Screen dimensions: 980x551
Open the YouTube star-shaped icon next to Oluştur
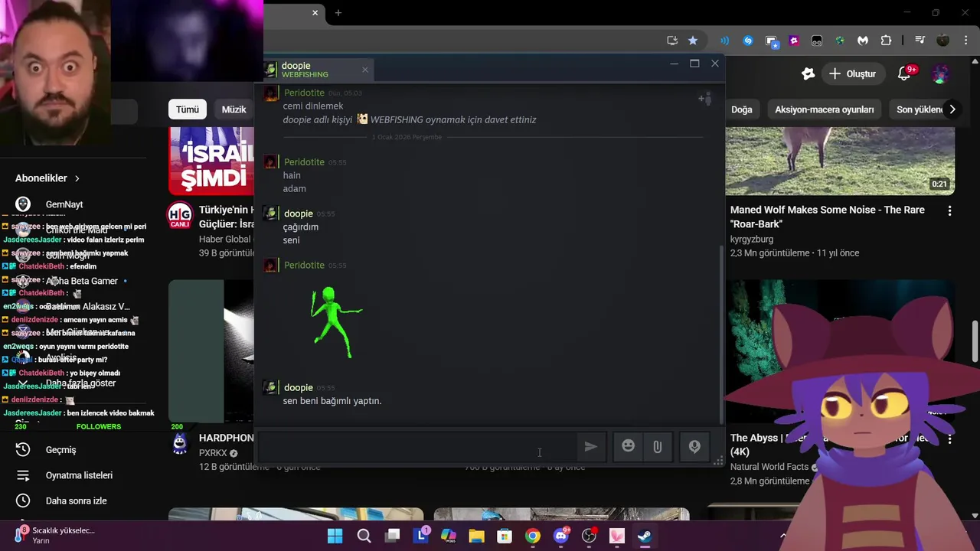(x=808, y=73)
